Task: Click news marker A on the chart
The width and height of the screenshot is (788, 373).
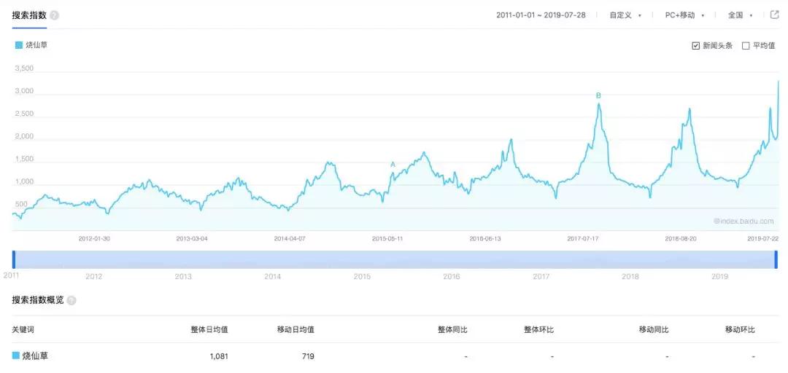Action: pyautogui.click(x=393, y=165)
